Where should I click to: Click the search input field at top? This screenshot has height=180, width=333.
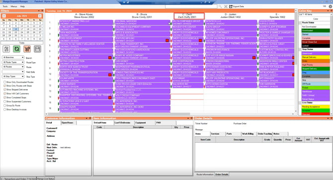191,6
